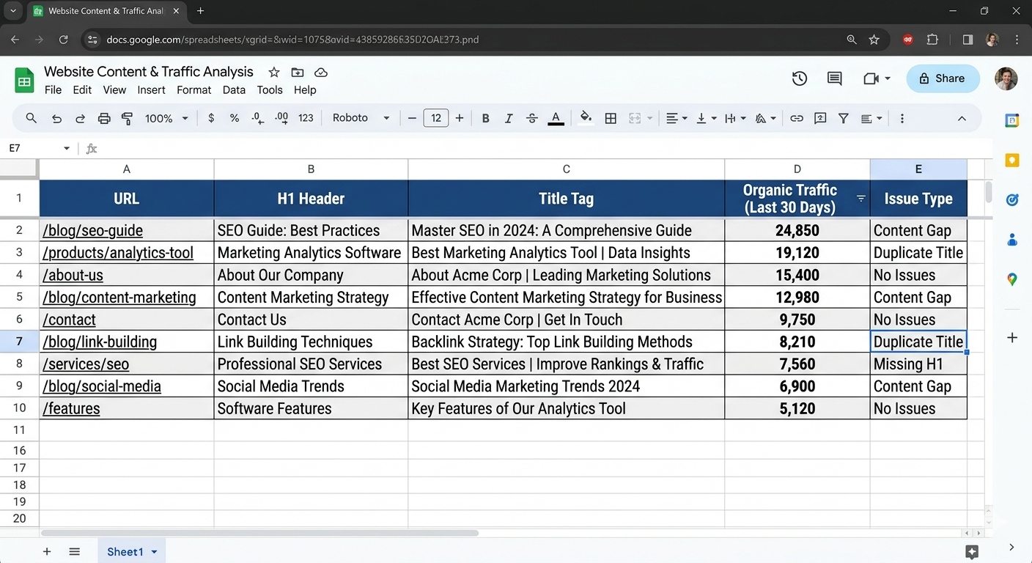Toggle italic formatting
Viewport: 1032px width, 563px height.
509,118
